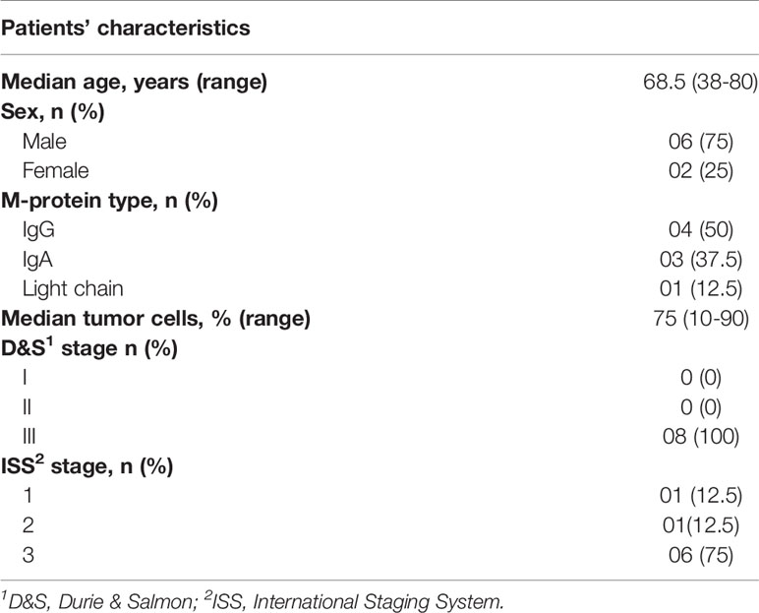The height and width of the screenshot is (613, 759).
Task: Select the Light chain row label
Action: [73, 289]
